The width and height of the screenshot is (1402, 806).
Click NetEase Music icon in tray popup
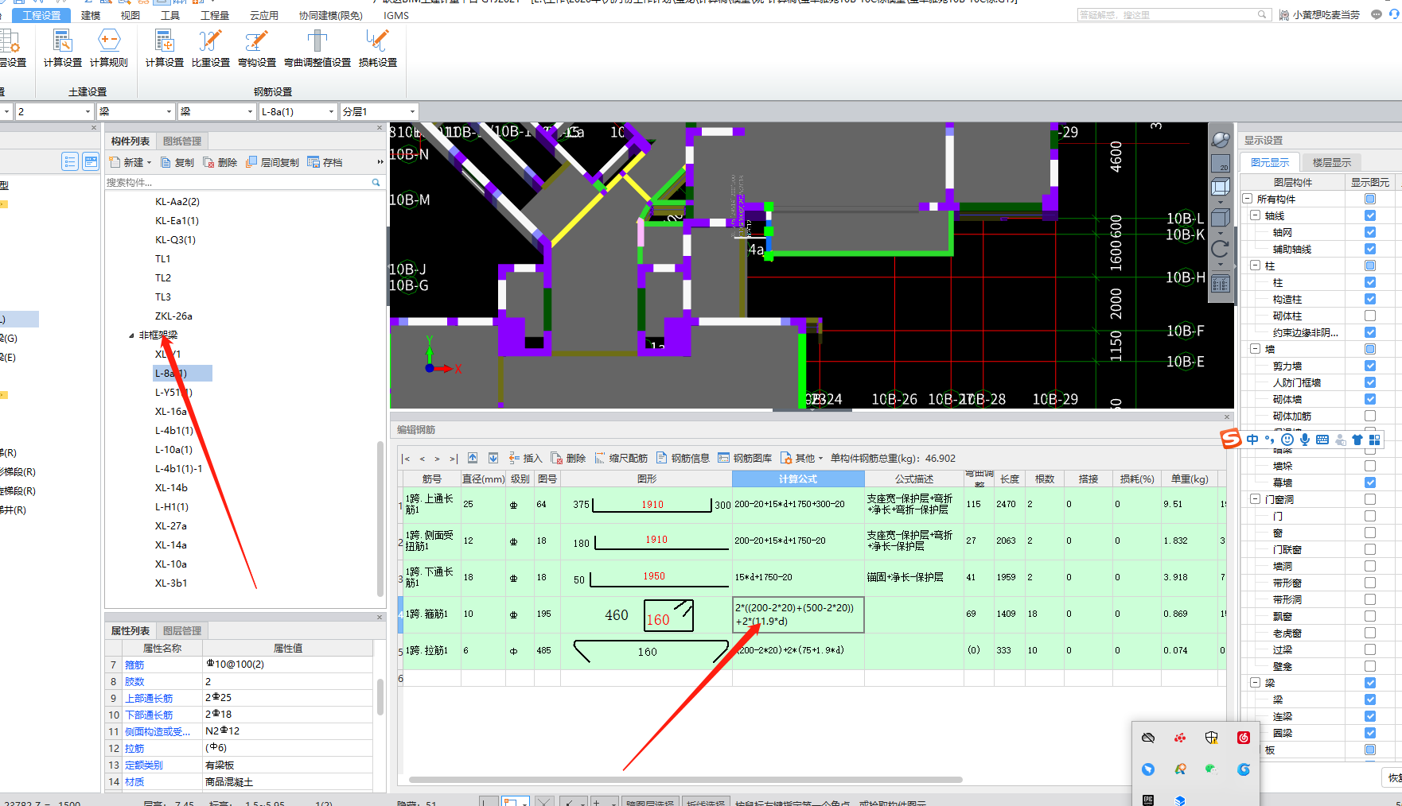[x=1244, y=738]
